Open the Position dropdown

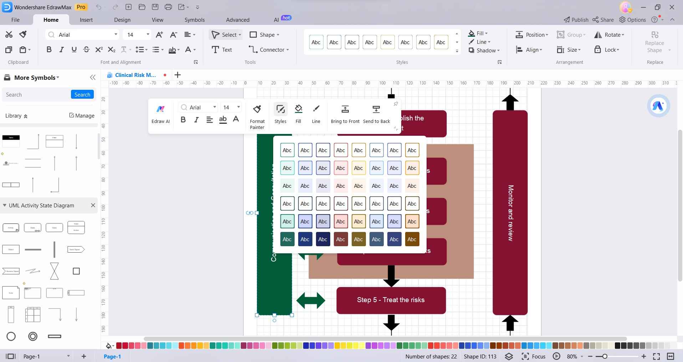pos(532,35)
